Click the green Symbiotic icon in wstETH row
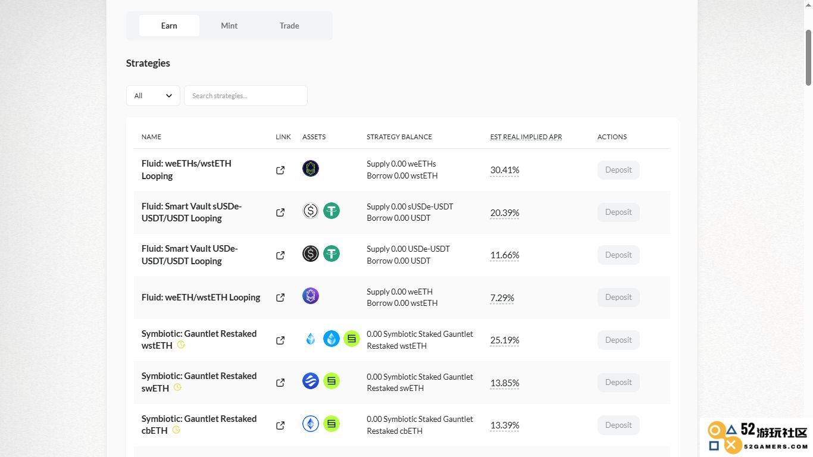Viewport: 813px width, 457px height. pyautogui.click(x=352, y=339)
